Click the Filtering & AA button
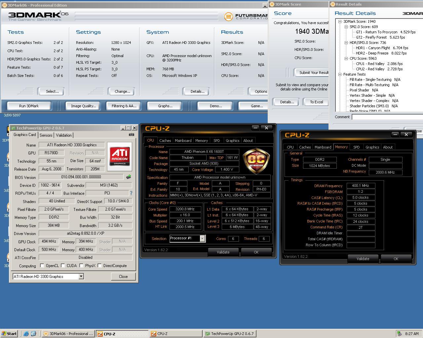 (124, 106)
